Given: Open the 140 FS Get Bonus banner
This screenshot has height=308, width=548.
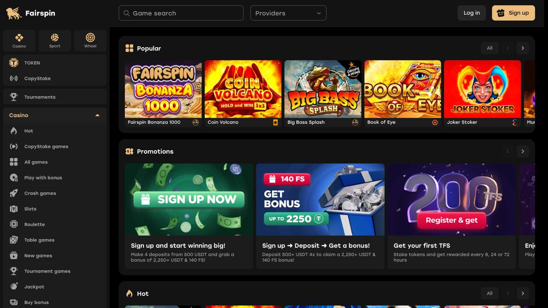Looking at the screenshot, I should (320, 199).
